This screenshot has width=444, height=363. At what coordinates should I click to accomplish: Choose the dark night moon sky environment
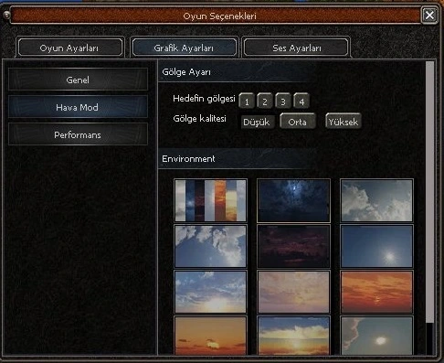[x=293, y=200]
